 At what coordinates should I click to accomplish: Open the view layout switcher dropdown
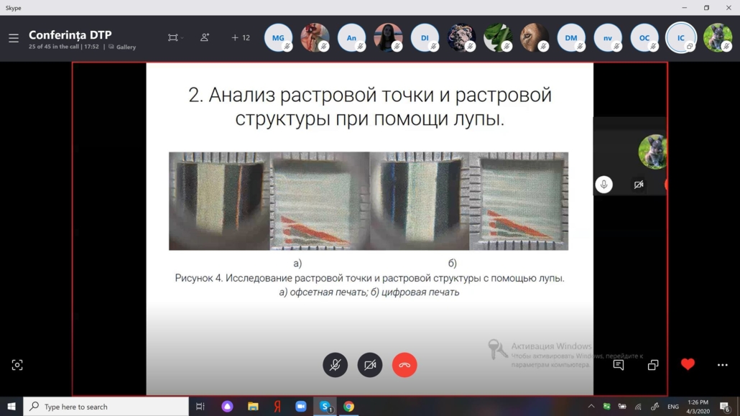tap(175, 37)
